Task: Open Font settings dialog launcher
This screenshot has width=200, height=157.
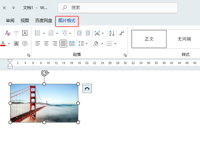Action: coord(29,55)
